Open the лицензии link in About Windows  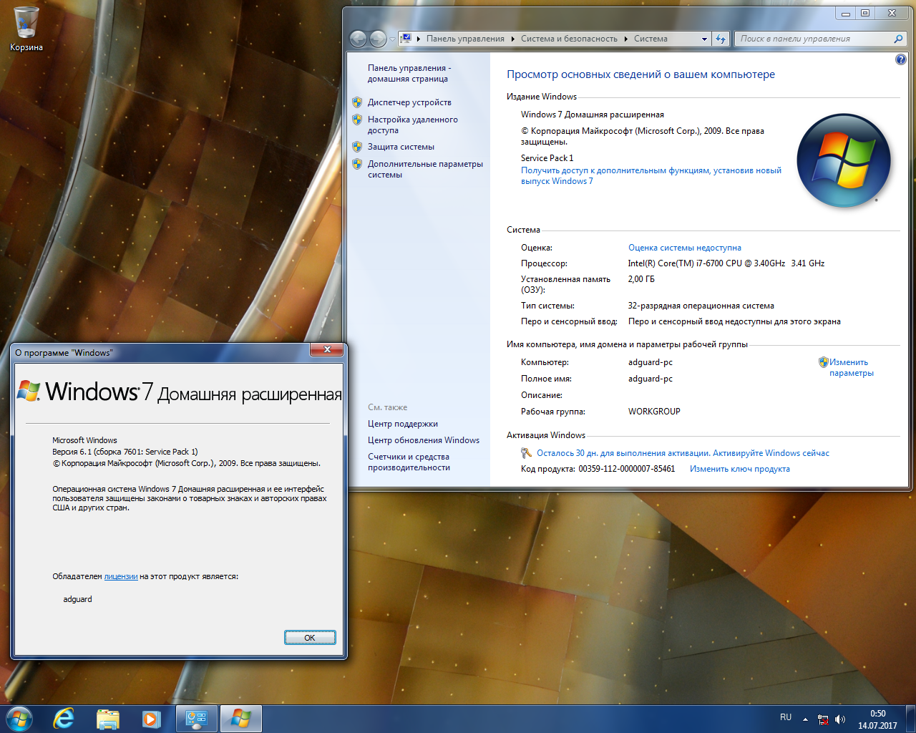pos(121,576)
